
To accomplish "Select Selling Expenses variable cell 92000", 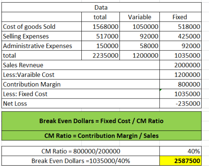I will click(140, 36).
